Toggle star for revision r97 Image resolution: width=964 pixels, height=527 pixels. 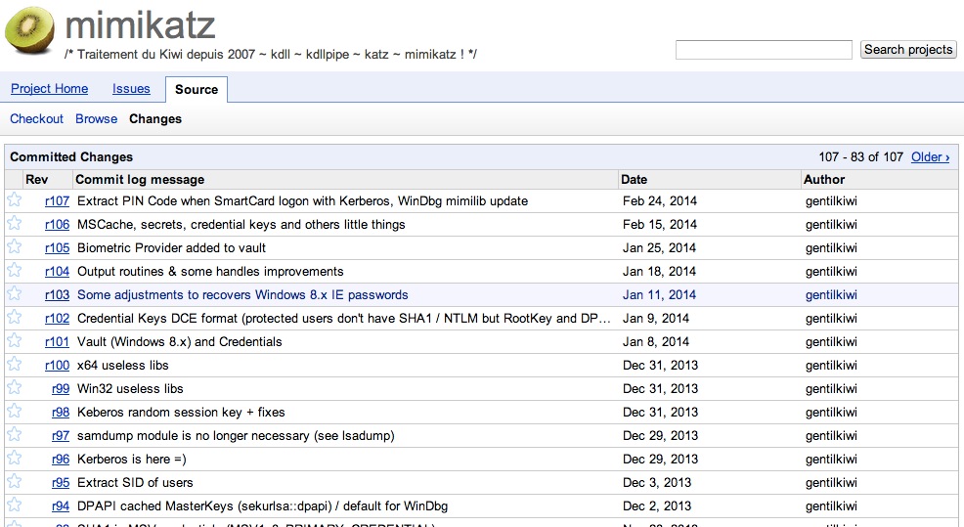(14, 434)
